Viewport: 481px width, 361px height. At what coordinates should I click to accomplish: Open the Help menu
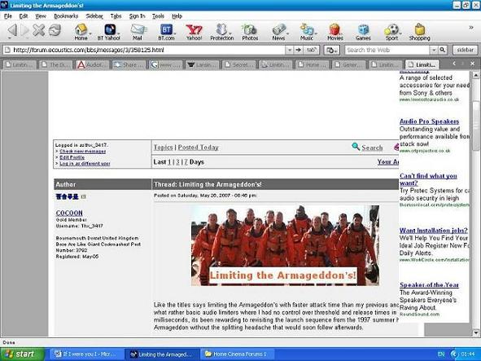(177, 16)
